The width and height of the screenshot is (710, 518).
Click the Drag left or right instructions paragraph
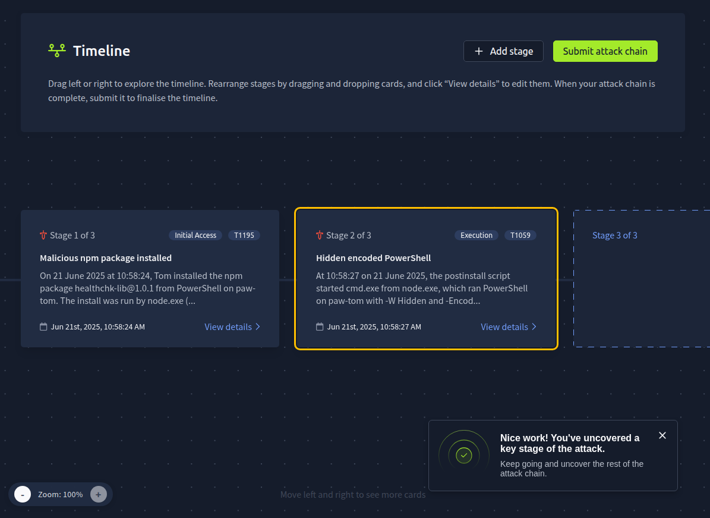pyautogui.click(x=352, y=90)
